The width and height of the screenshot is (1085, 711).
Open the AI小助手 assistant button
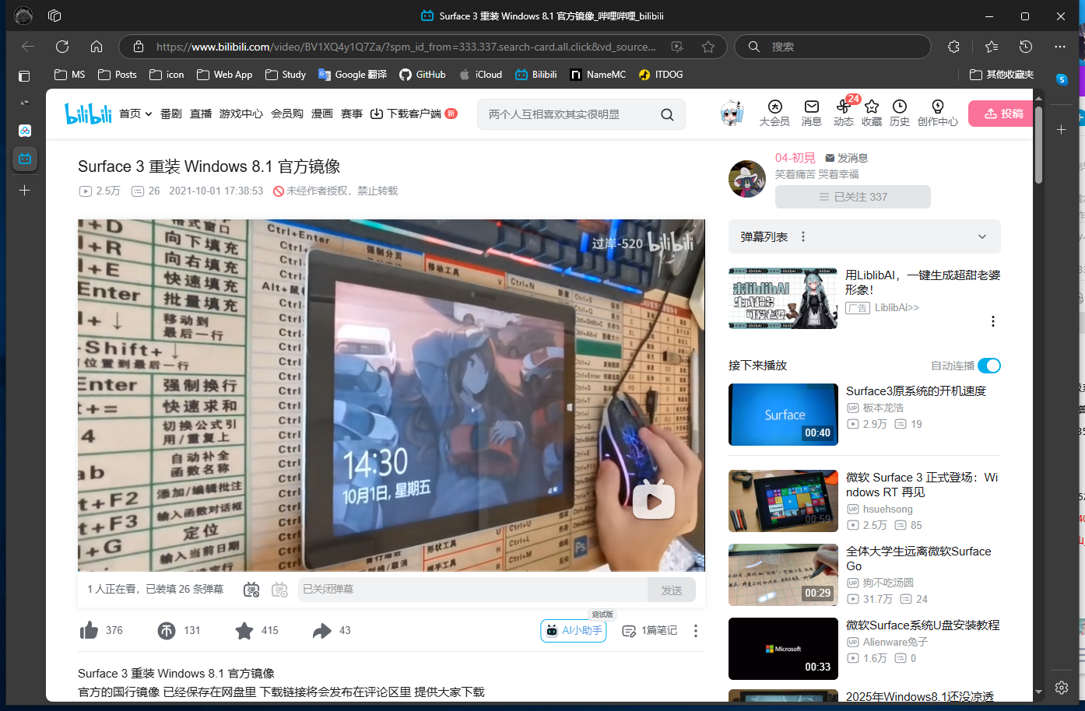574,630
